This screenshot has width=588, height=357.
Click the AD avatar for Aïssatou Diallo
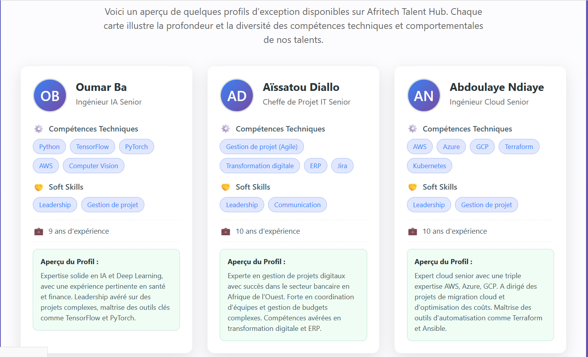(237, 96)
